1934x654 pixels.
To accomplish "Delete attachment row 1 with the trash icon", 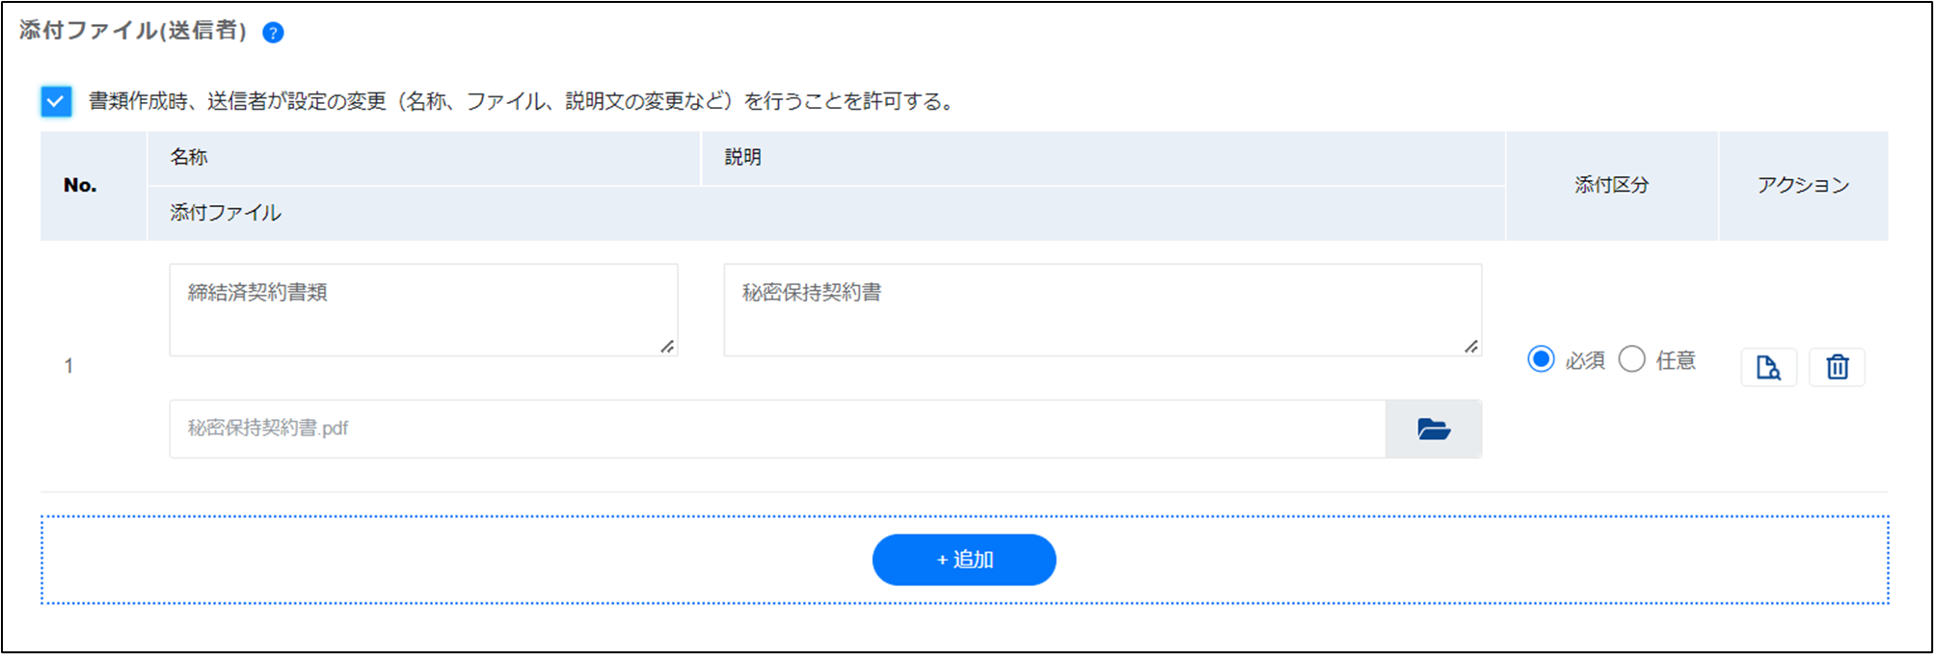I will [x=1837, y=367].
